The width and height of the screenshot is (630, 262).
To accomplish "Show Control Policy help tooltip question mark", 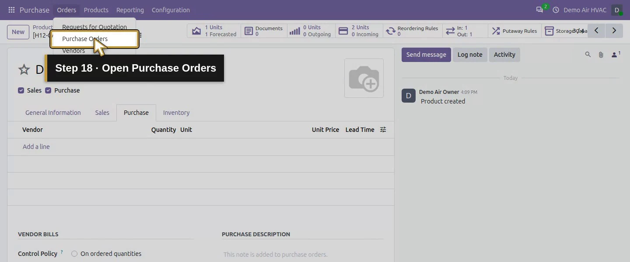I will pyautogui.click(x=62, y=252).
